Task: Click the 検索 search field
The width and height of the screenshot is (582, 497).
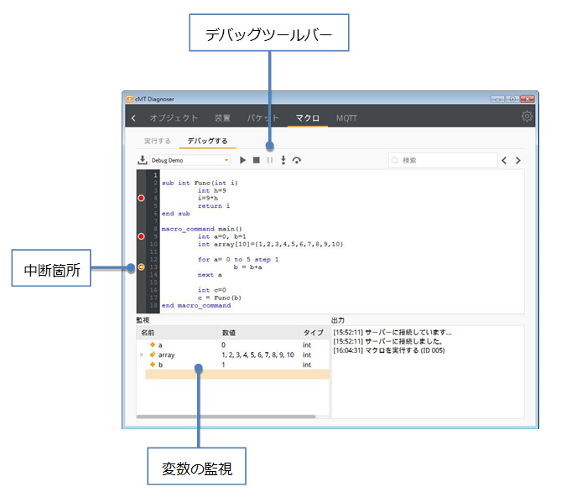Action: pos(440,160)
